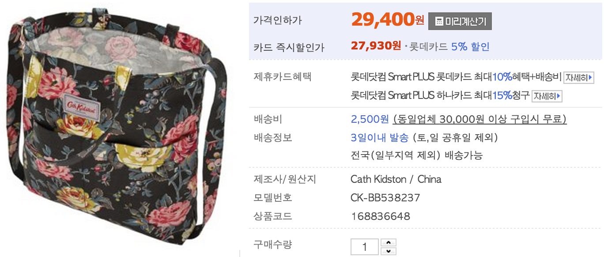Open 자세히 details for 롯데카드 benefit
Viewport: 604px width, 257px height.
pos(578,78)
